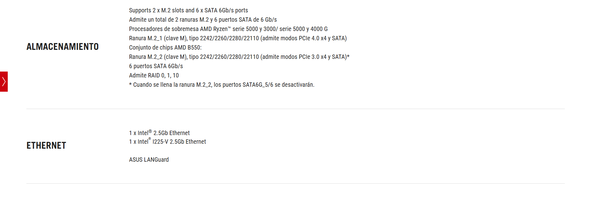This screenshot has width=589, height=197.
Task: Click the registered symbol in first Intel line
Action: pos(150,131)
